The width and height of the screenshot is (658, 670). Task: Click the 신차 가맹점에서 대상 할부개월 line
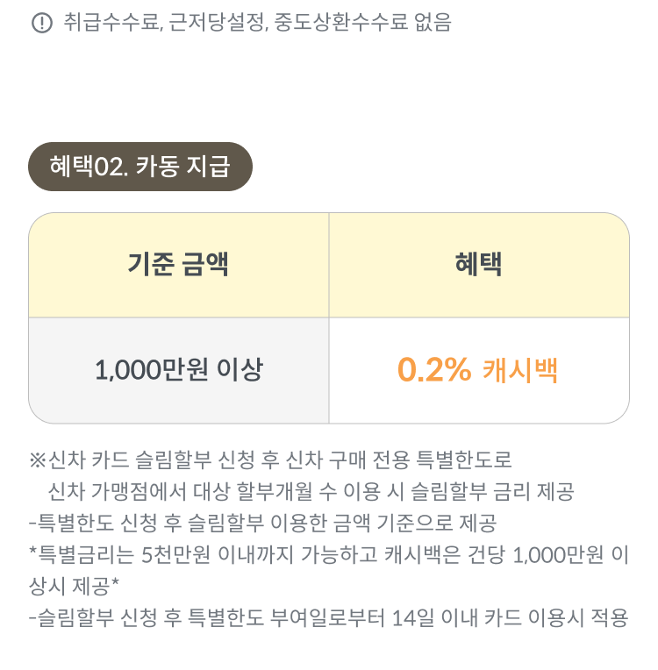(x=311, y=492)
